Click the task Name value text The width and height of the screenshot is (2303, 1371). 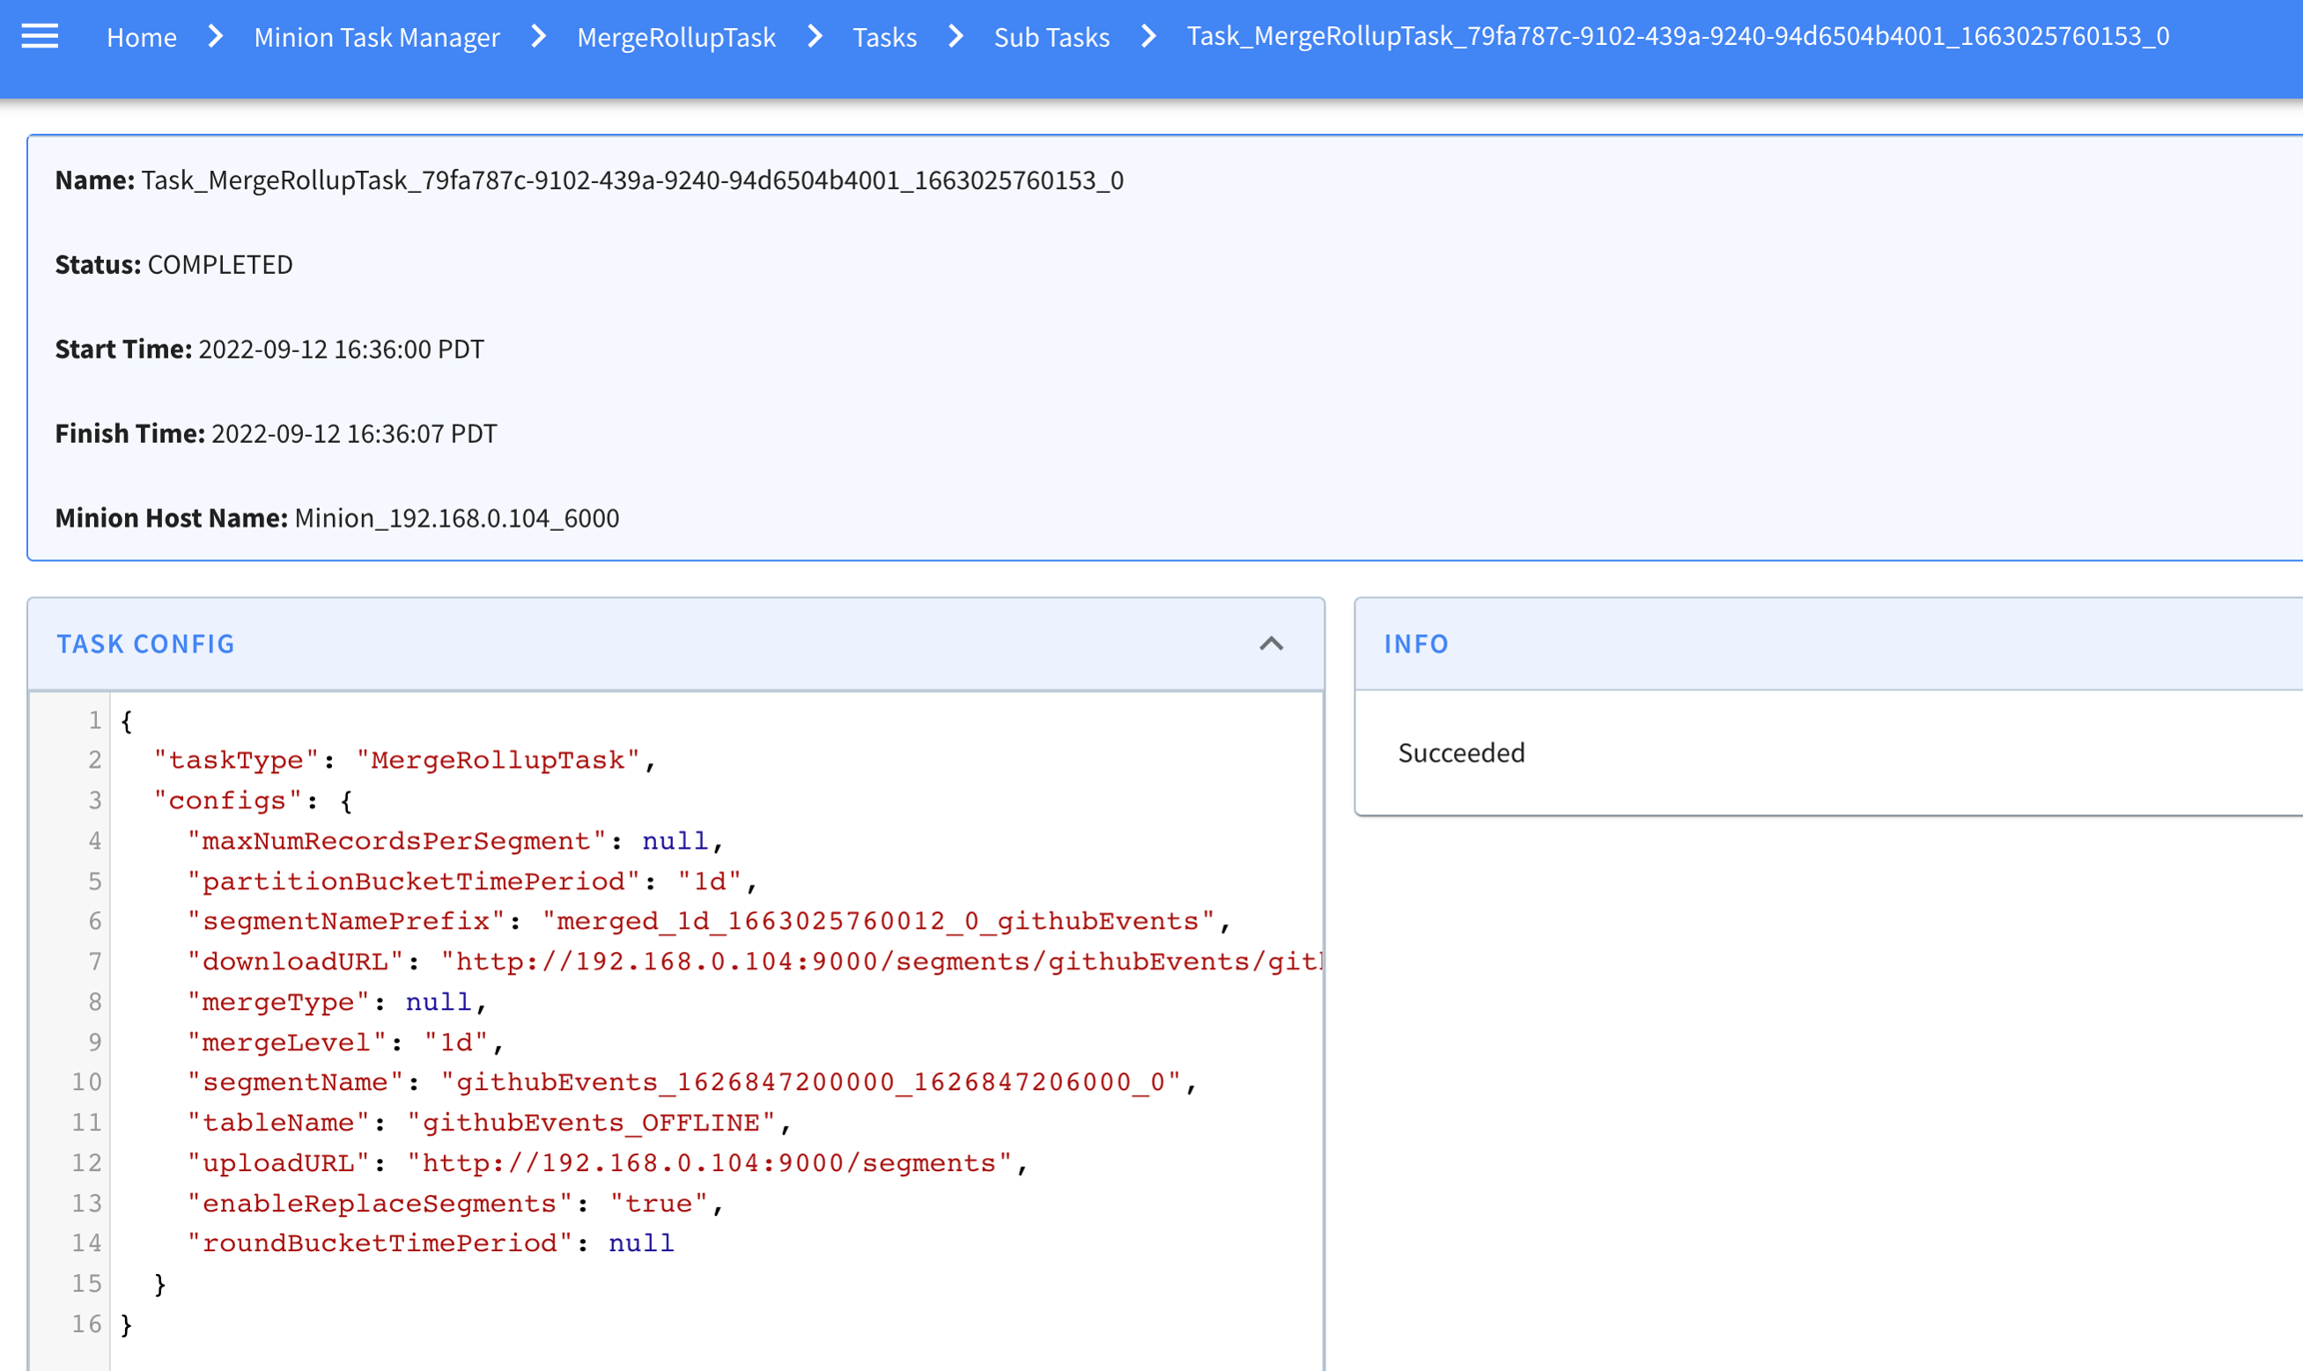[x=632, y=180]
